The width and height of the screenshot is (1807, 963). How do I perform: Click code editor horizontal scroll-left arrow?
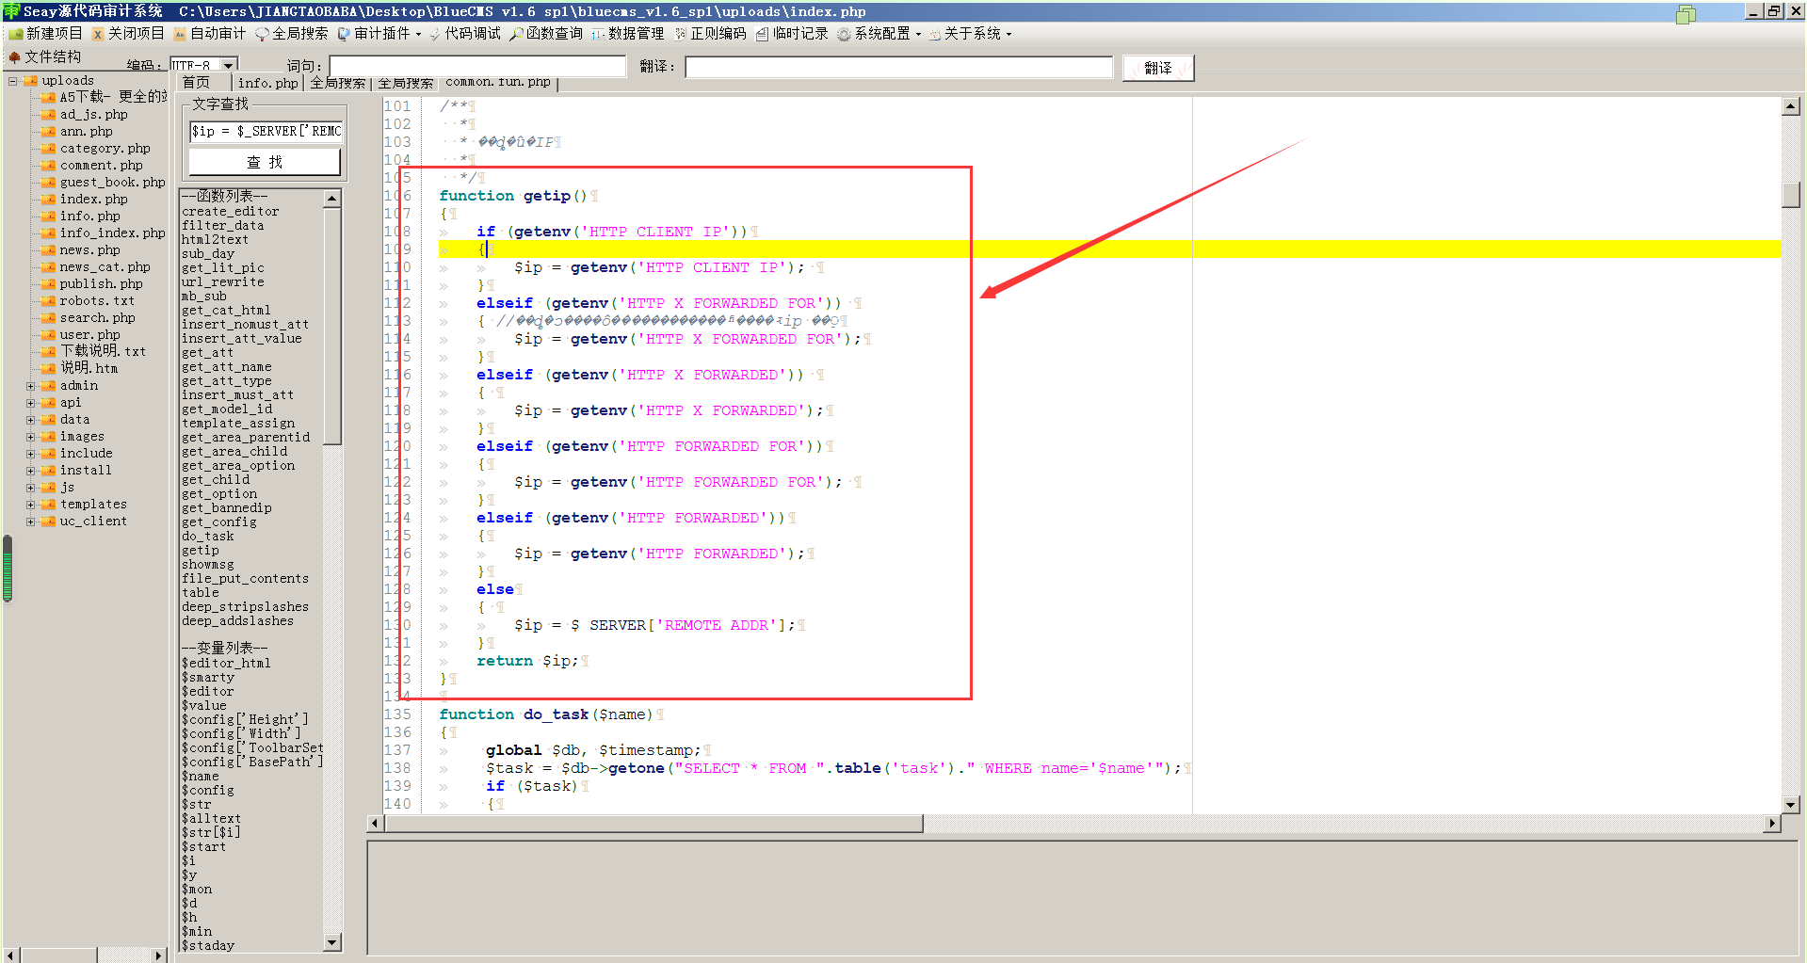375,824
